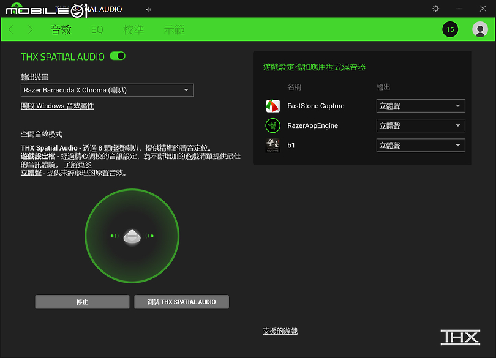Open the notification badge showing 15
Image resolution: width=496 pixels, height=358 pixels.
coord(450,29)
